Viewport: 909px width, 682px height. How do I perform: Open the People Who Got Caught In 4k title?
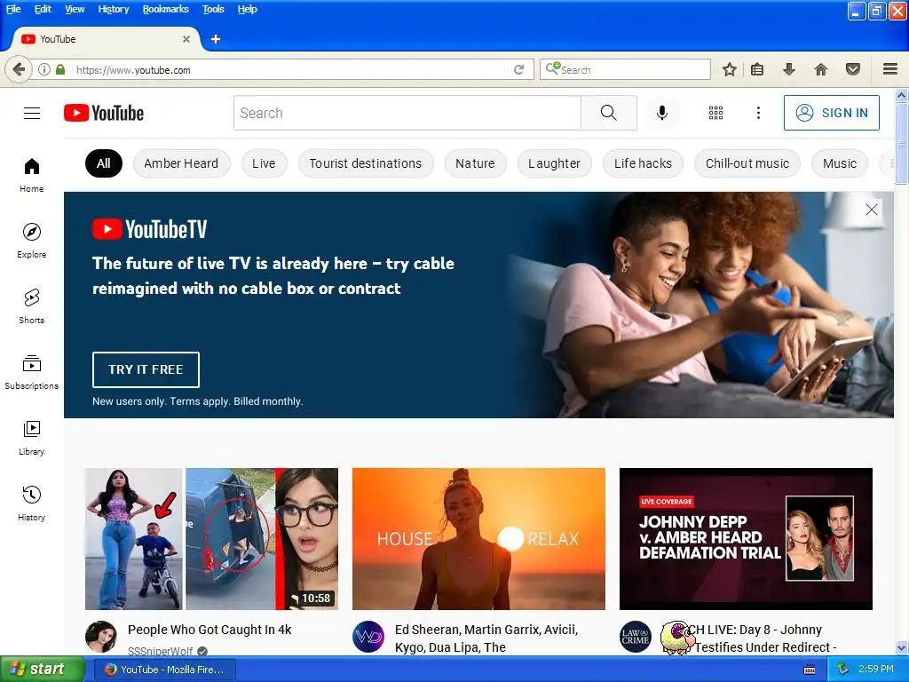[209, 630]
